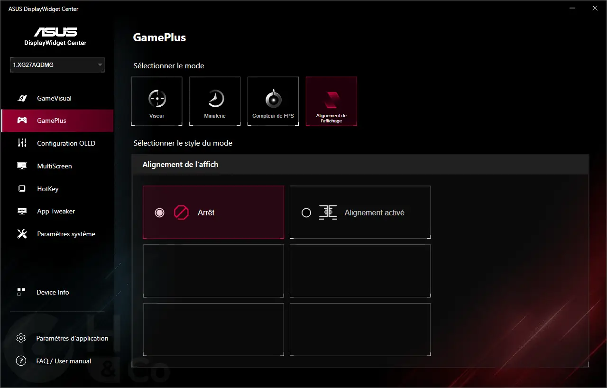The width and height of the screenshot is (607, 388).
Task: Click the GamePlus page title
Action: coord(159,37)
